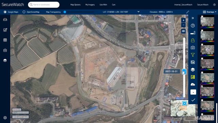Close the overview minimap with X button

tap(184, 103)
